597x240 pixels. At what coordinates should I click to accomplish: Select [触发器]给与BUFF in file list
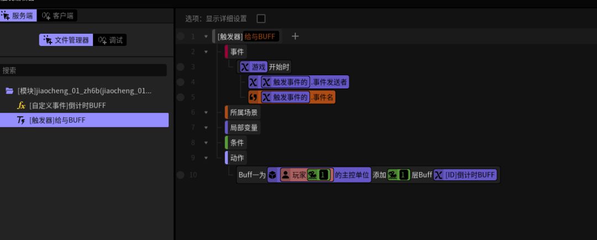click(84, 120)
